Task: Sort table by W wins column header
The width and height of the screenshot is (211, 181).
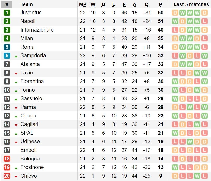Action: click(x=93, y=5)
